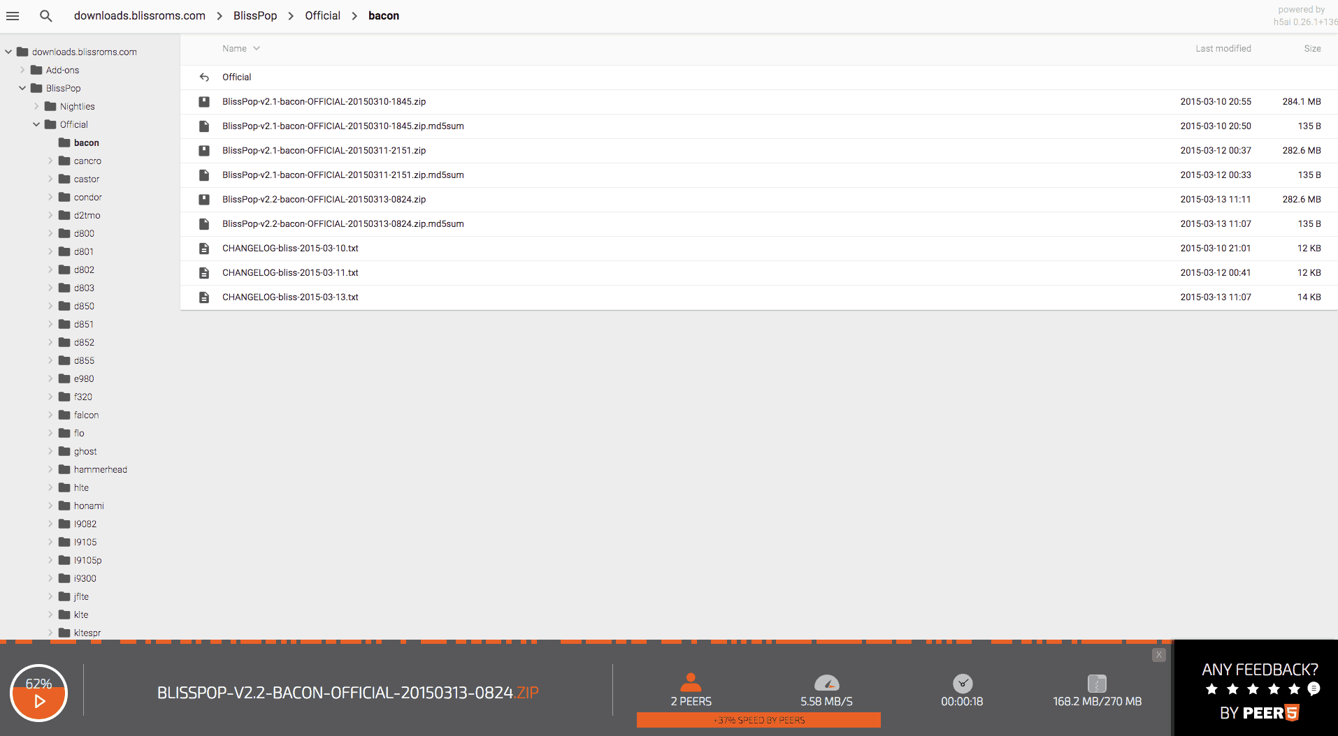The image size is (1338, 736).
Task: Select d855 folder in tree
Action: pos(84,360)
